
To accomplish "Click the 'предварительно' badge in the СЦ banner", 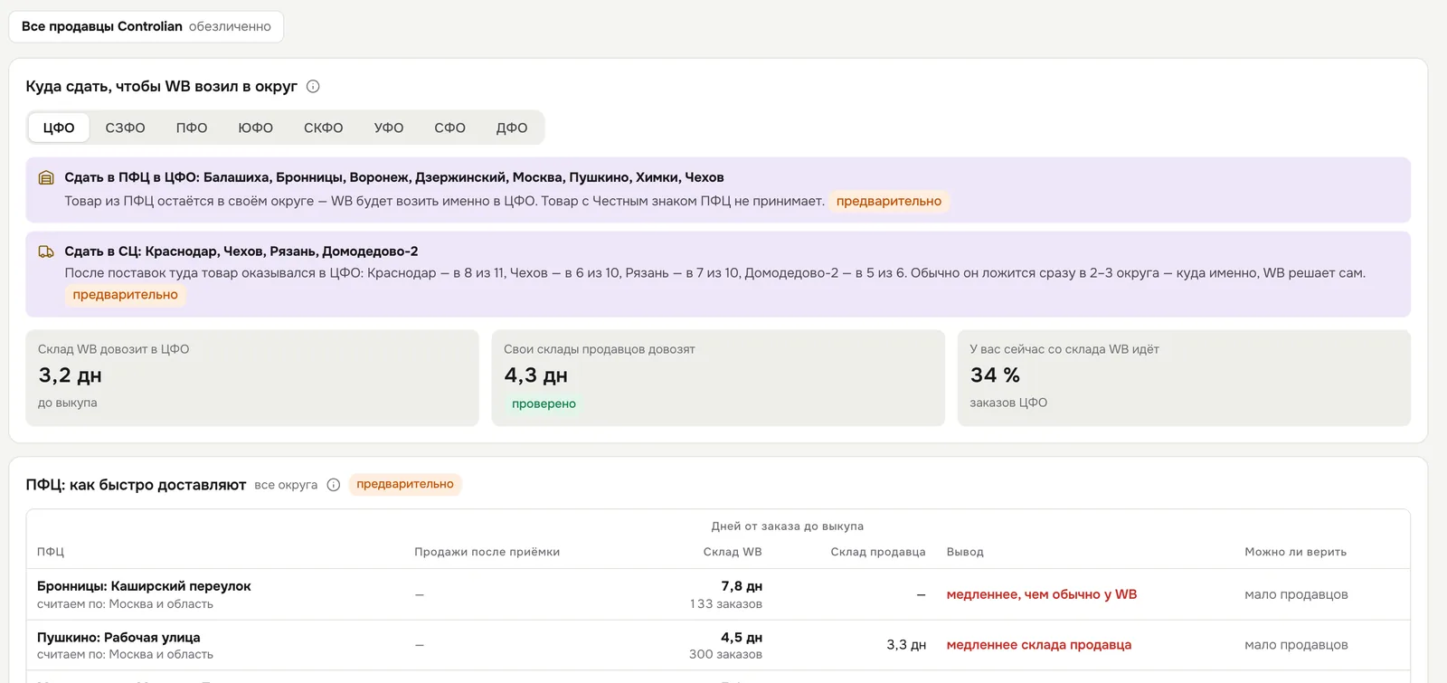I will (x=126, y=295).
